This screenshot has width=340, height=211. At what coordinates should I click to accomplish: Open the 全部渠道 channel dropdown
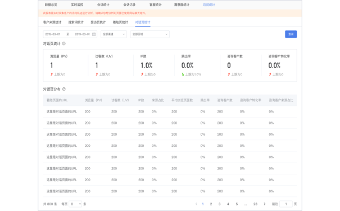click(x=114, y=34)
